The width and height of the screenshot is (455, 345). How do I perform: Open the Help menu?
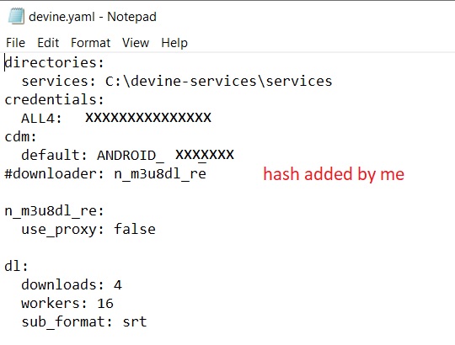click(x=174, y=43)
